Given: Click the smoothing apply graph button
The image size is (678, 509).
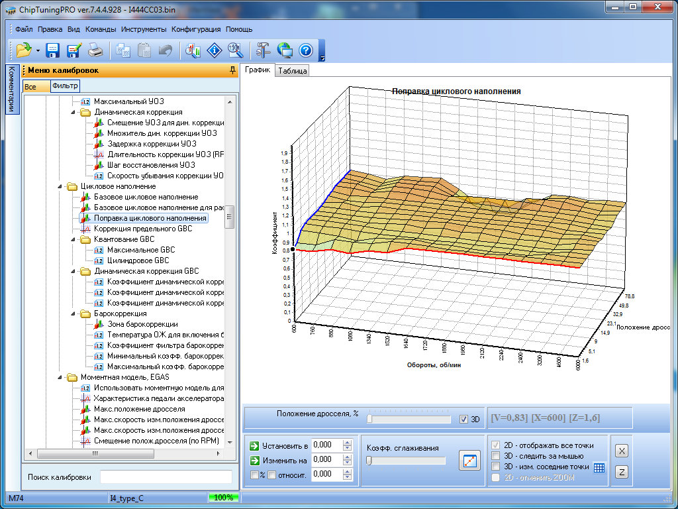Looking at the screenshot, I should [469, 460].
